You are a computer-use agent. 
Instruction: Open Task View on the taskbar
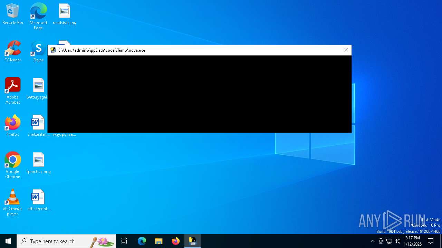pos(124,241)
